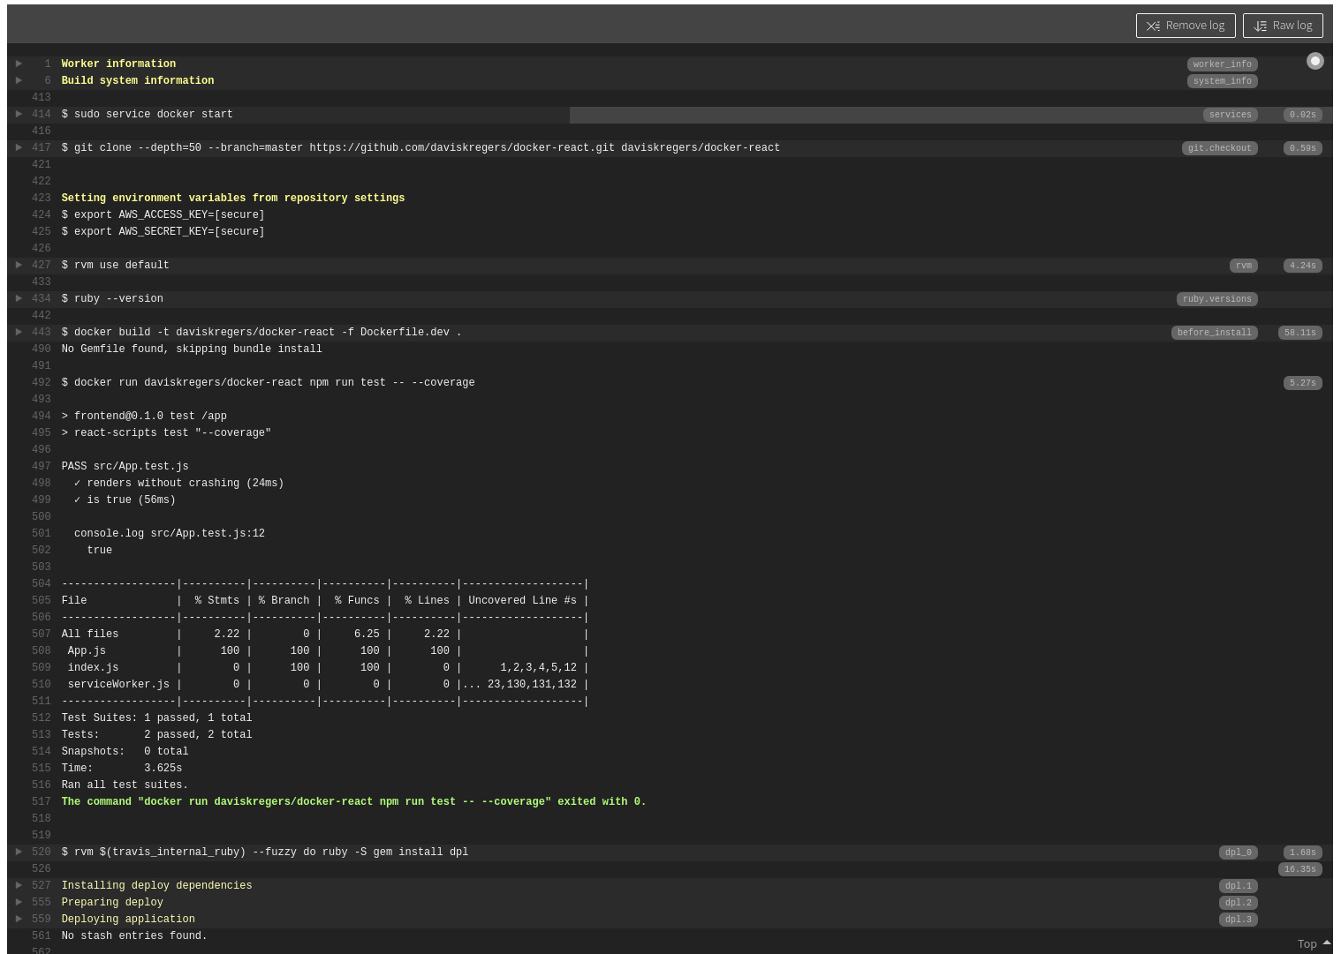Select line number 423

click(41, 198)
